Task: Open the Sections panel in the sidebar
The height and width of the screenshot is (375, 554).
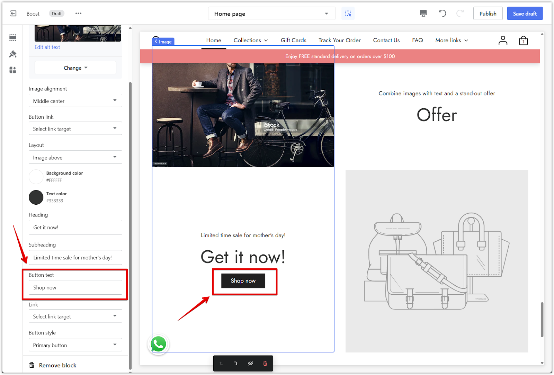Action: tap(13, 37)
